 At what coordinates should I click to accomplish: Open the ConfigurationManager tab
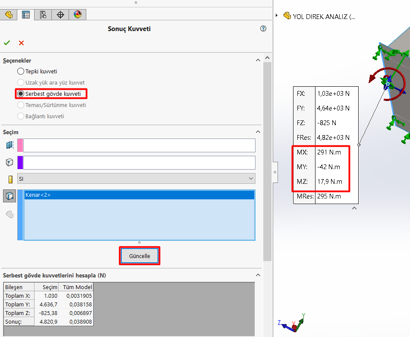43,15
